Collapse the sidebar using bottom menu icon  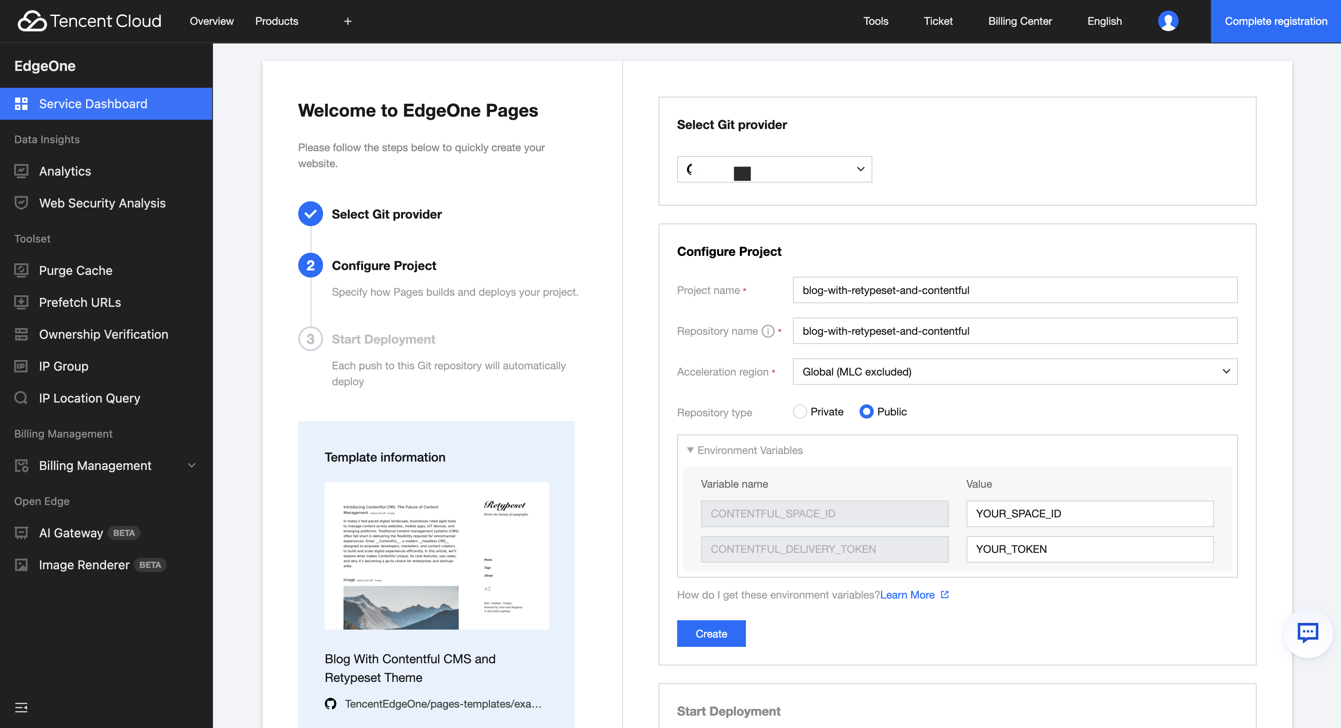pos(21,707)
